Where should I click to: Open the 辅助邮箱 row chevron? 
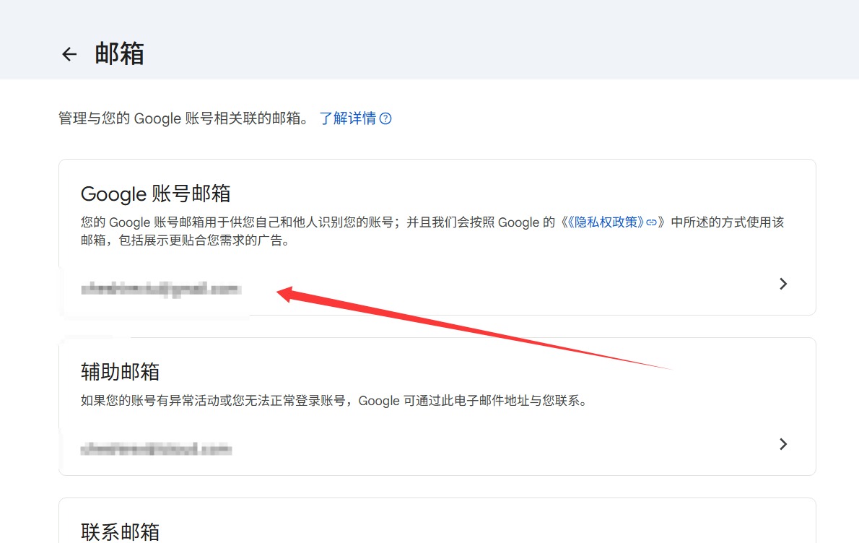click(783, 444)
